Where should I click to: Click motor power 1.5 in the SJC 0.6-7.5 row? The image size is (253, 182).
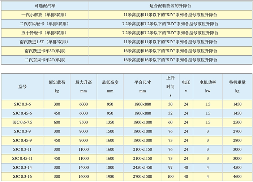click(208, 122)
